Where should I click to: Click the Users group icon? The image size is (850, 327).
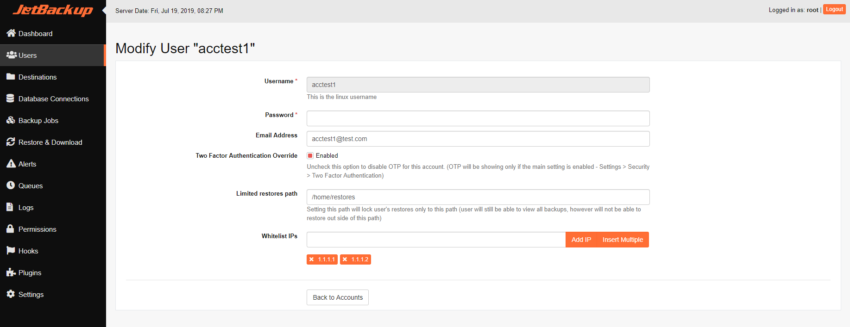click(x=12, y=55)
